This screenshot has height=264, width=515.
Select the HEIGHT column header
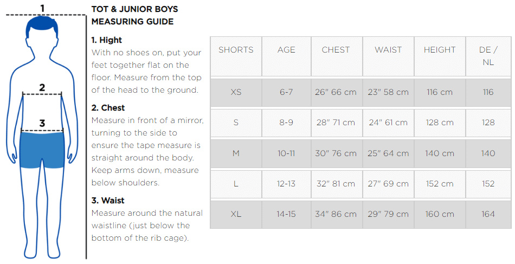(x=440, y=50)
